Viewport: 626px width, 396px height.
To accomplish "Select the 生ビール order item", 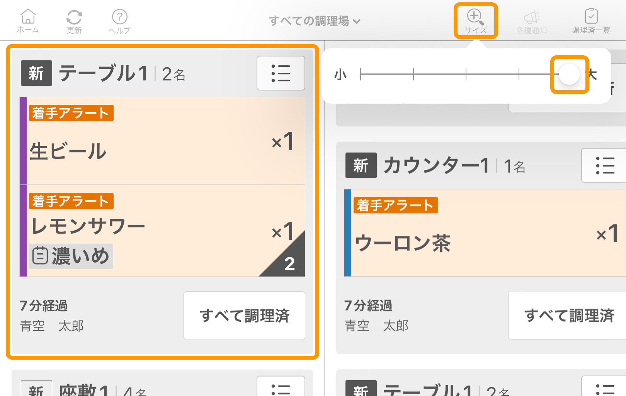I will [162, 141].
